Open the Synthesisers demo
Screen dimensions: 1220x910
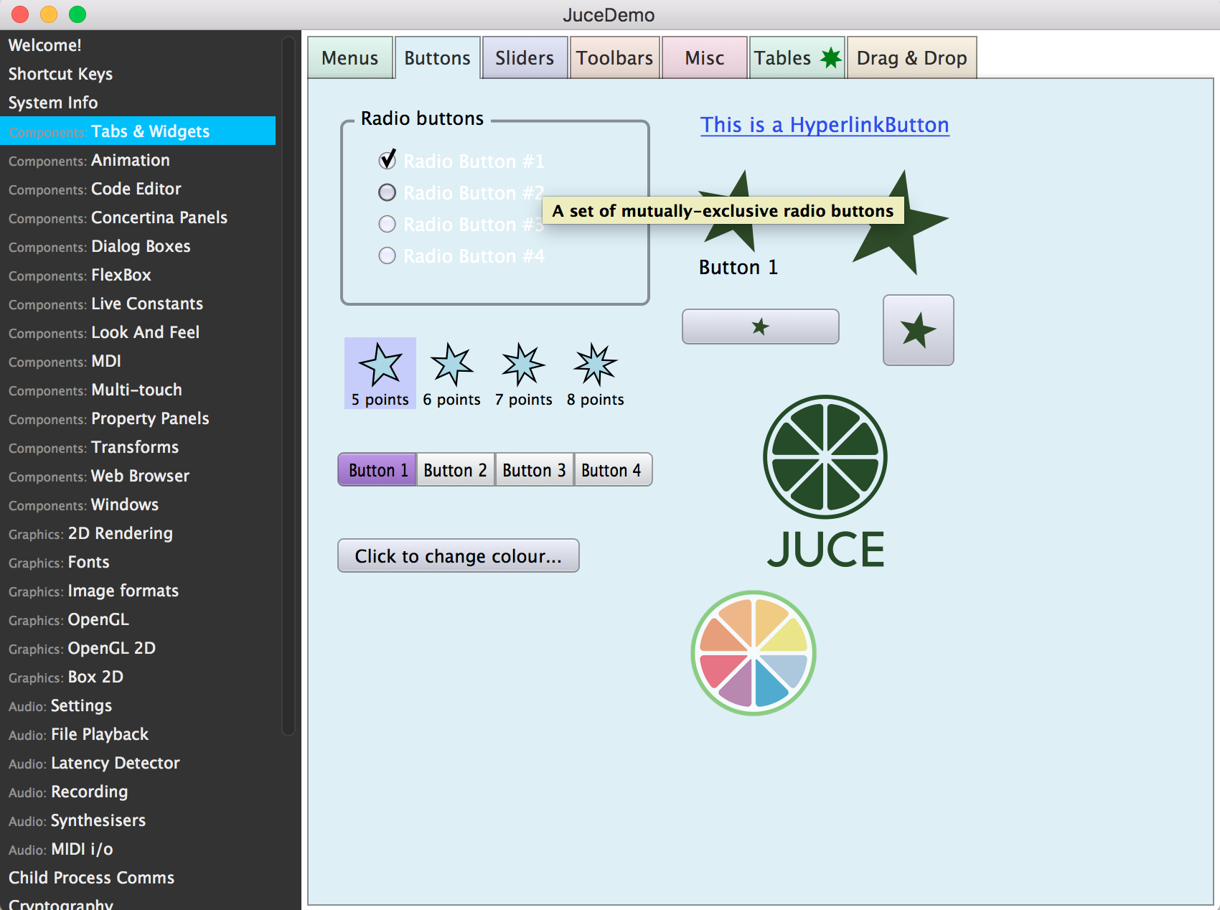[x=138, y=820]
